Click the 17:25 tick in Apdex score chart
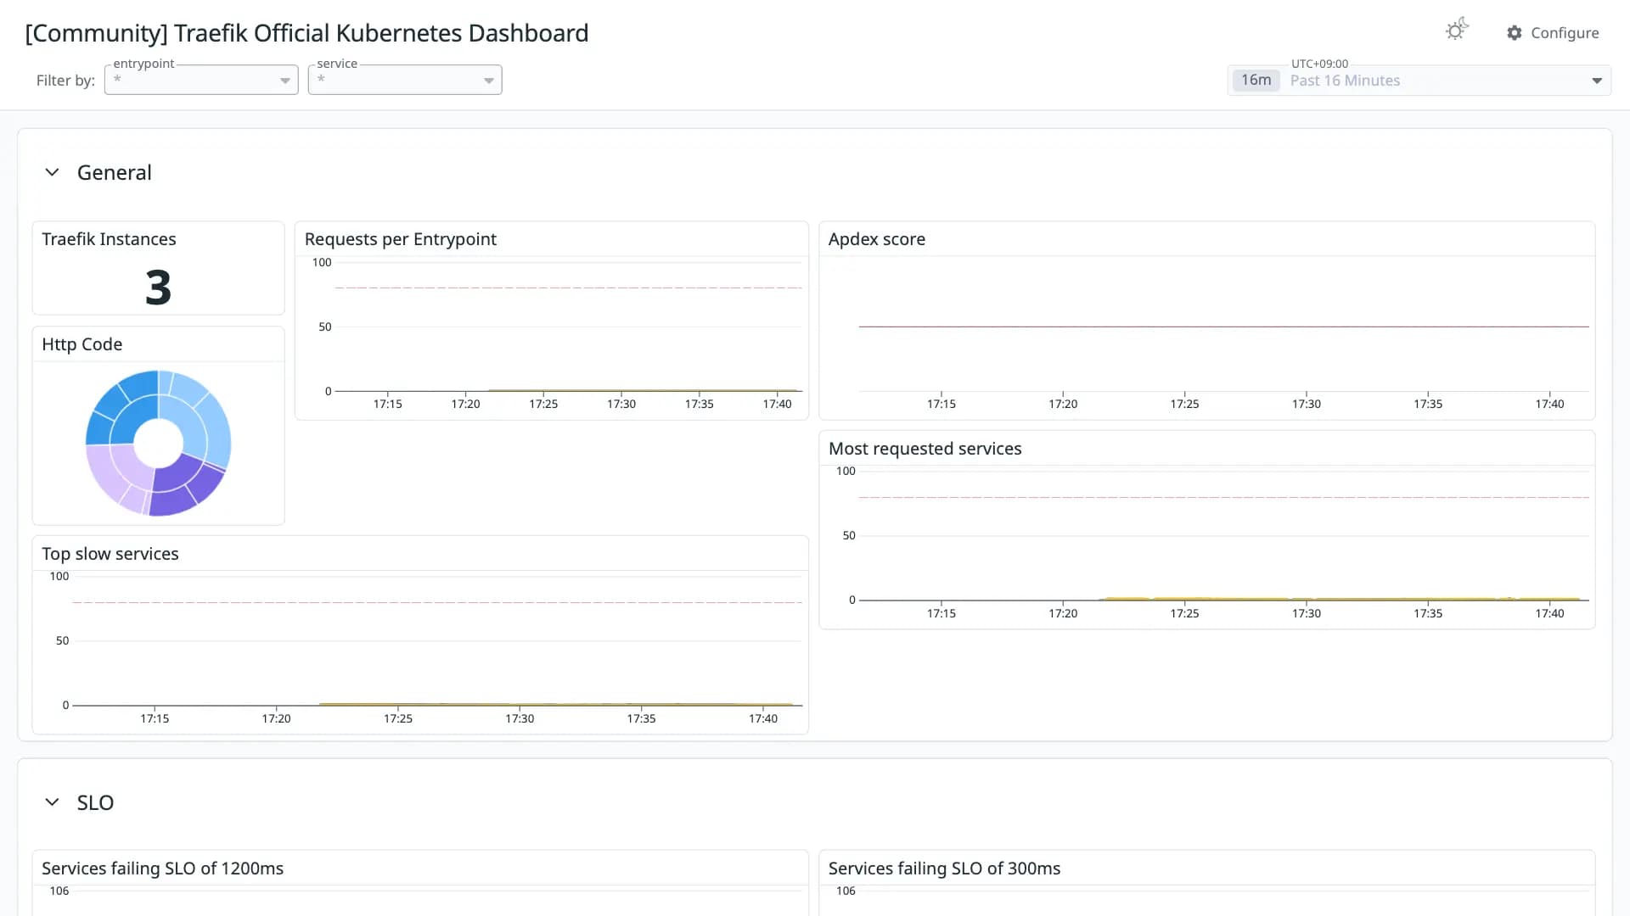 tap(1184, 404)
